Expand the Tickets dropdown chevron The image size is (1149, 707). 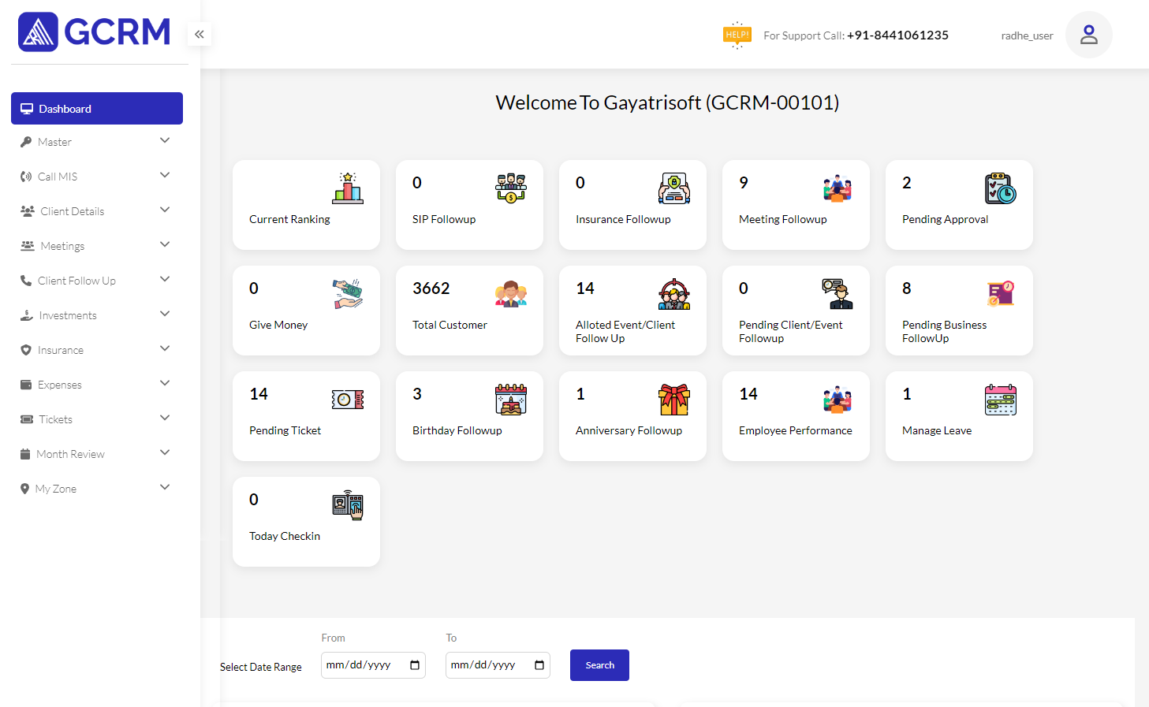(x=165, y=419)
